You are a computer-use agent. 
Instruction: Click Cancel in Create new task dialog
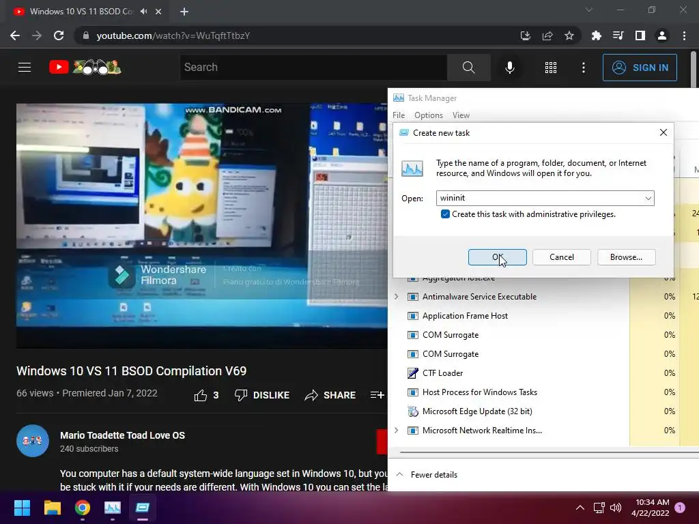tap(561, 257)
